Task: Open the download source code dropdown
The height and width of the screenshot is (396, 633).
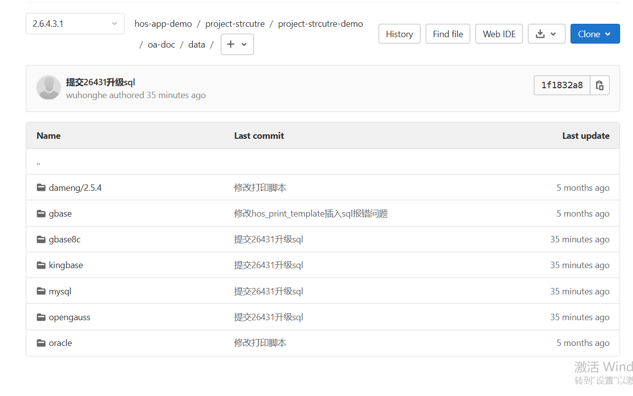Action: [x=546, y=34]
